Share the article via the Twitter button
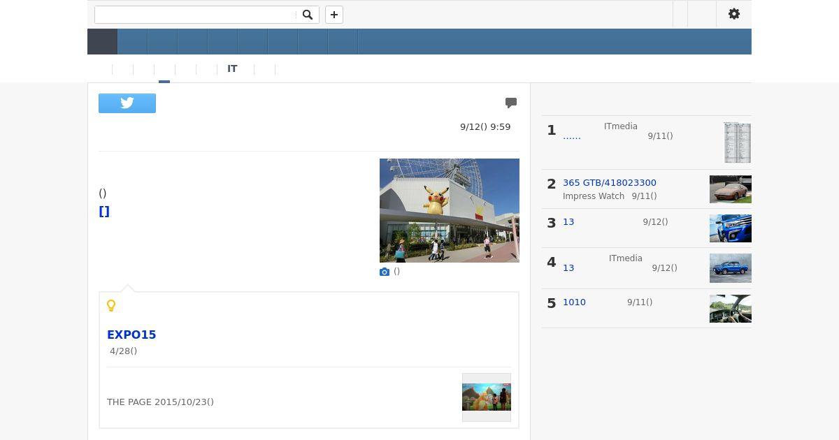 (127, 103)
